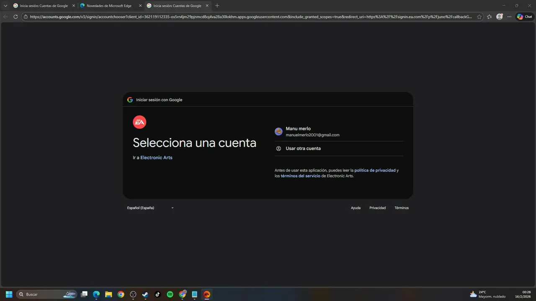Open Chrome with profile badge on taskbar
This screenshot has width=536, height=301.
pos(182,294)
